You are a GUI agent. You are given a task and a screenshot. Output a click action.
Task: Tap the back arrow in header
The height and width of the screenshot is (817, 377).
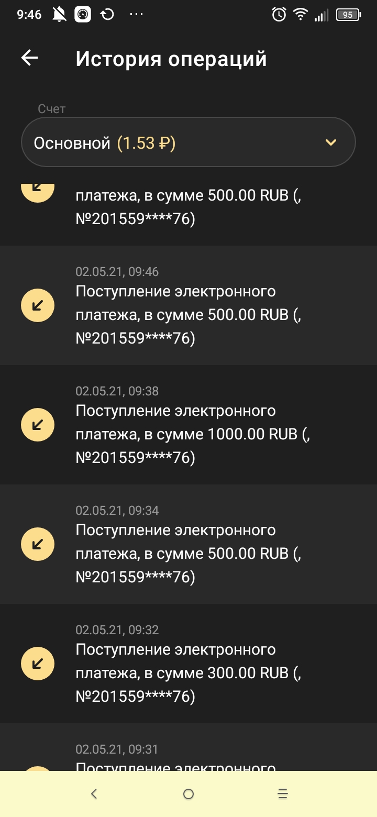click(30, 58)
